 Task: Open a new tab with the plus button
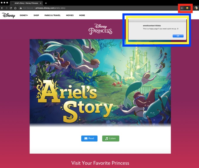click(x=46, y=3)
